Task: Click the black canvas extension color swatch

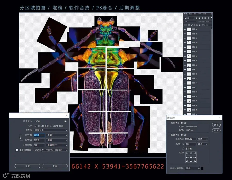Action: [x=202, y=168]
